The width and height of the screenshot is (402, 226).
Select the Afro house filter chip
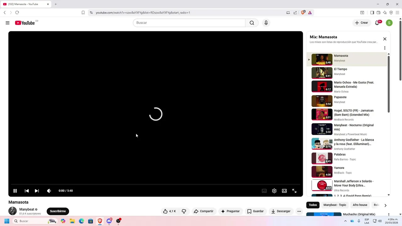[x=360, y=205]
